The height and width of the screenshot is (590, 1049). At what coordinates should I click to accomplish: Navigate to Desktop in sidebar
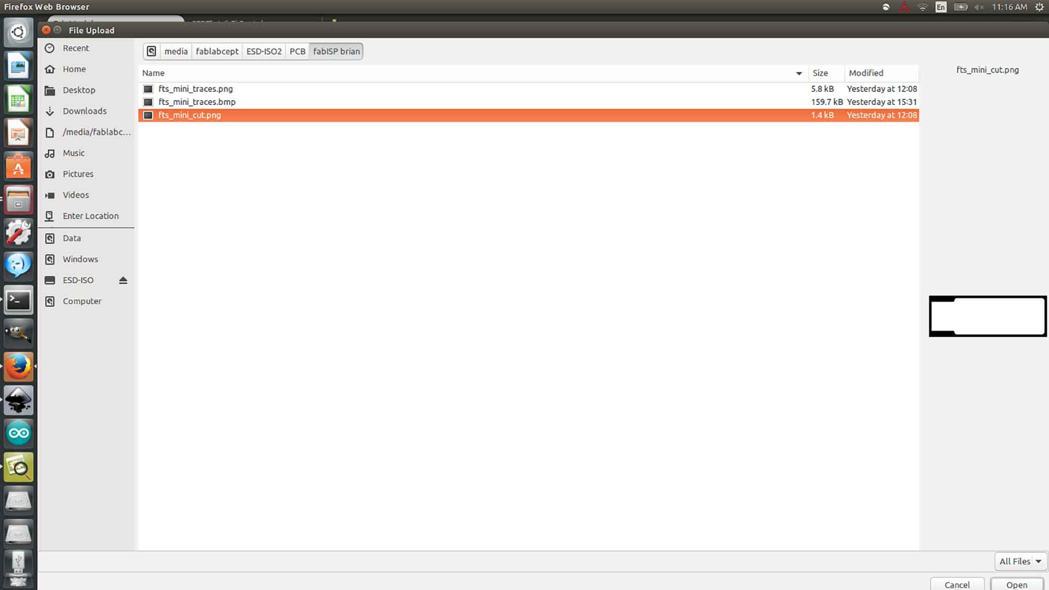(x=79, y=89)
